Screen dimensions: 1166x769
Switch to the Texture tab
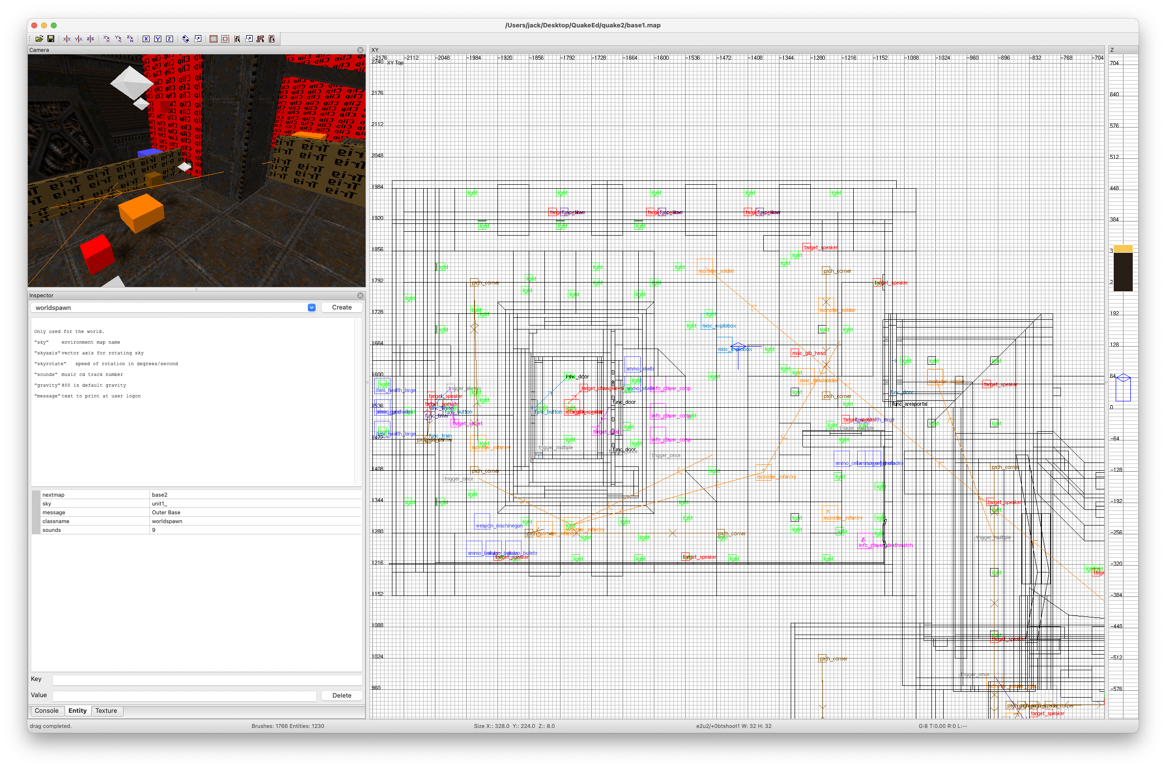tap(107, 711)
